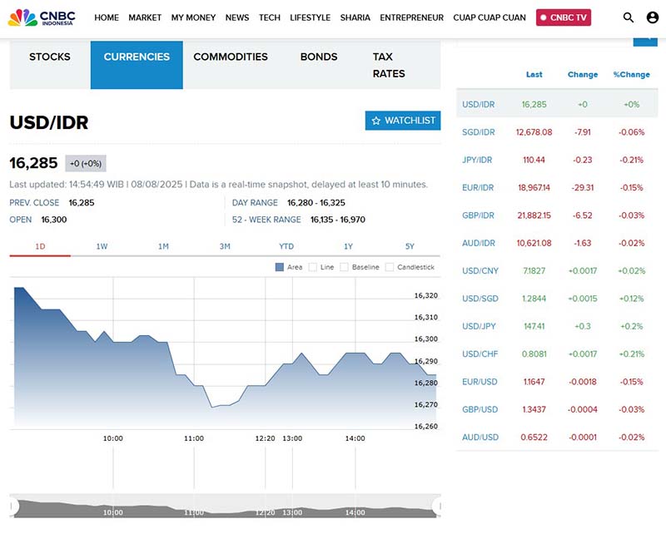Viewport: 666px width, 539px height.
Task: Click the right handle of chart navigator
Action: point(436,506)
